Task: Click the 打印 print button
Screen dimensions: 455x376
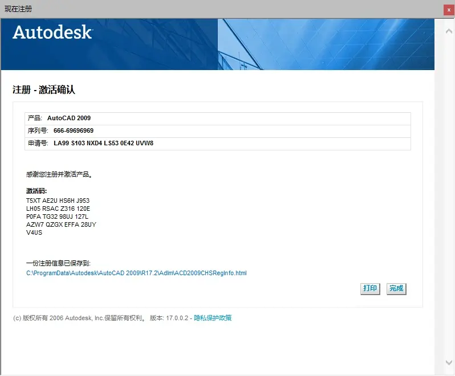Action: click(370, 289)
